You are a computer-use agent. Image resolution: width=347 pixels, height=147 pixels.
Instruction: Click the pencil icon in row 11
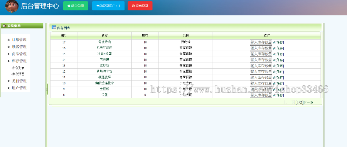point(274,78)
